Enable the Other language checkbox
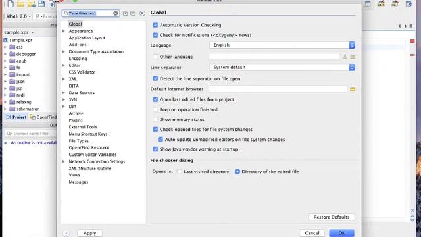Image resolution: width=421 pixels, height=237 pixels. click(155, 57)
